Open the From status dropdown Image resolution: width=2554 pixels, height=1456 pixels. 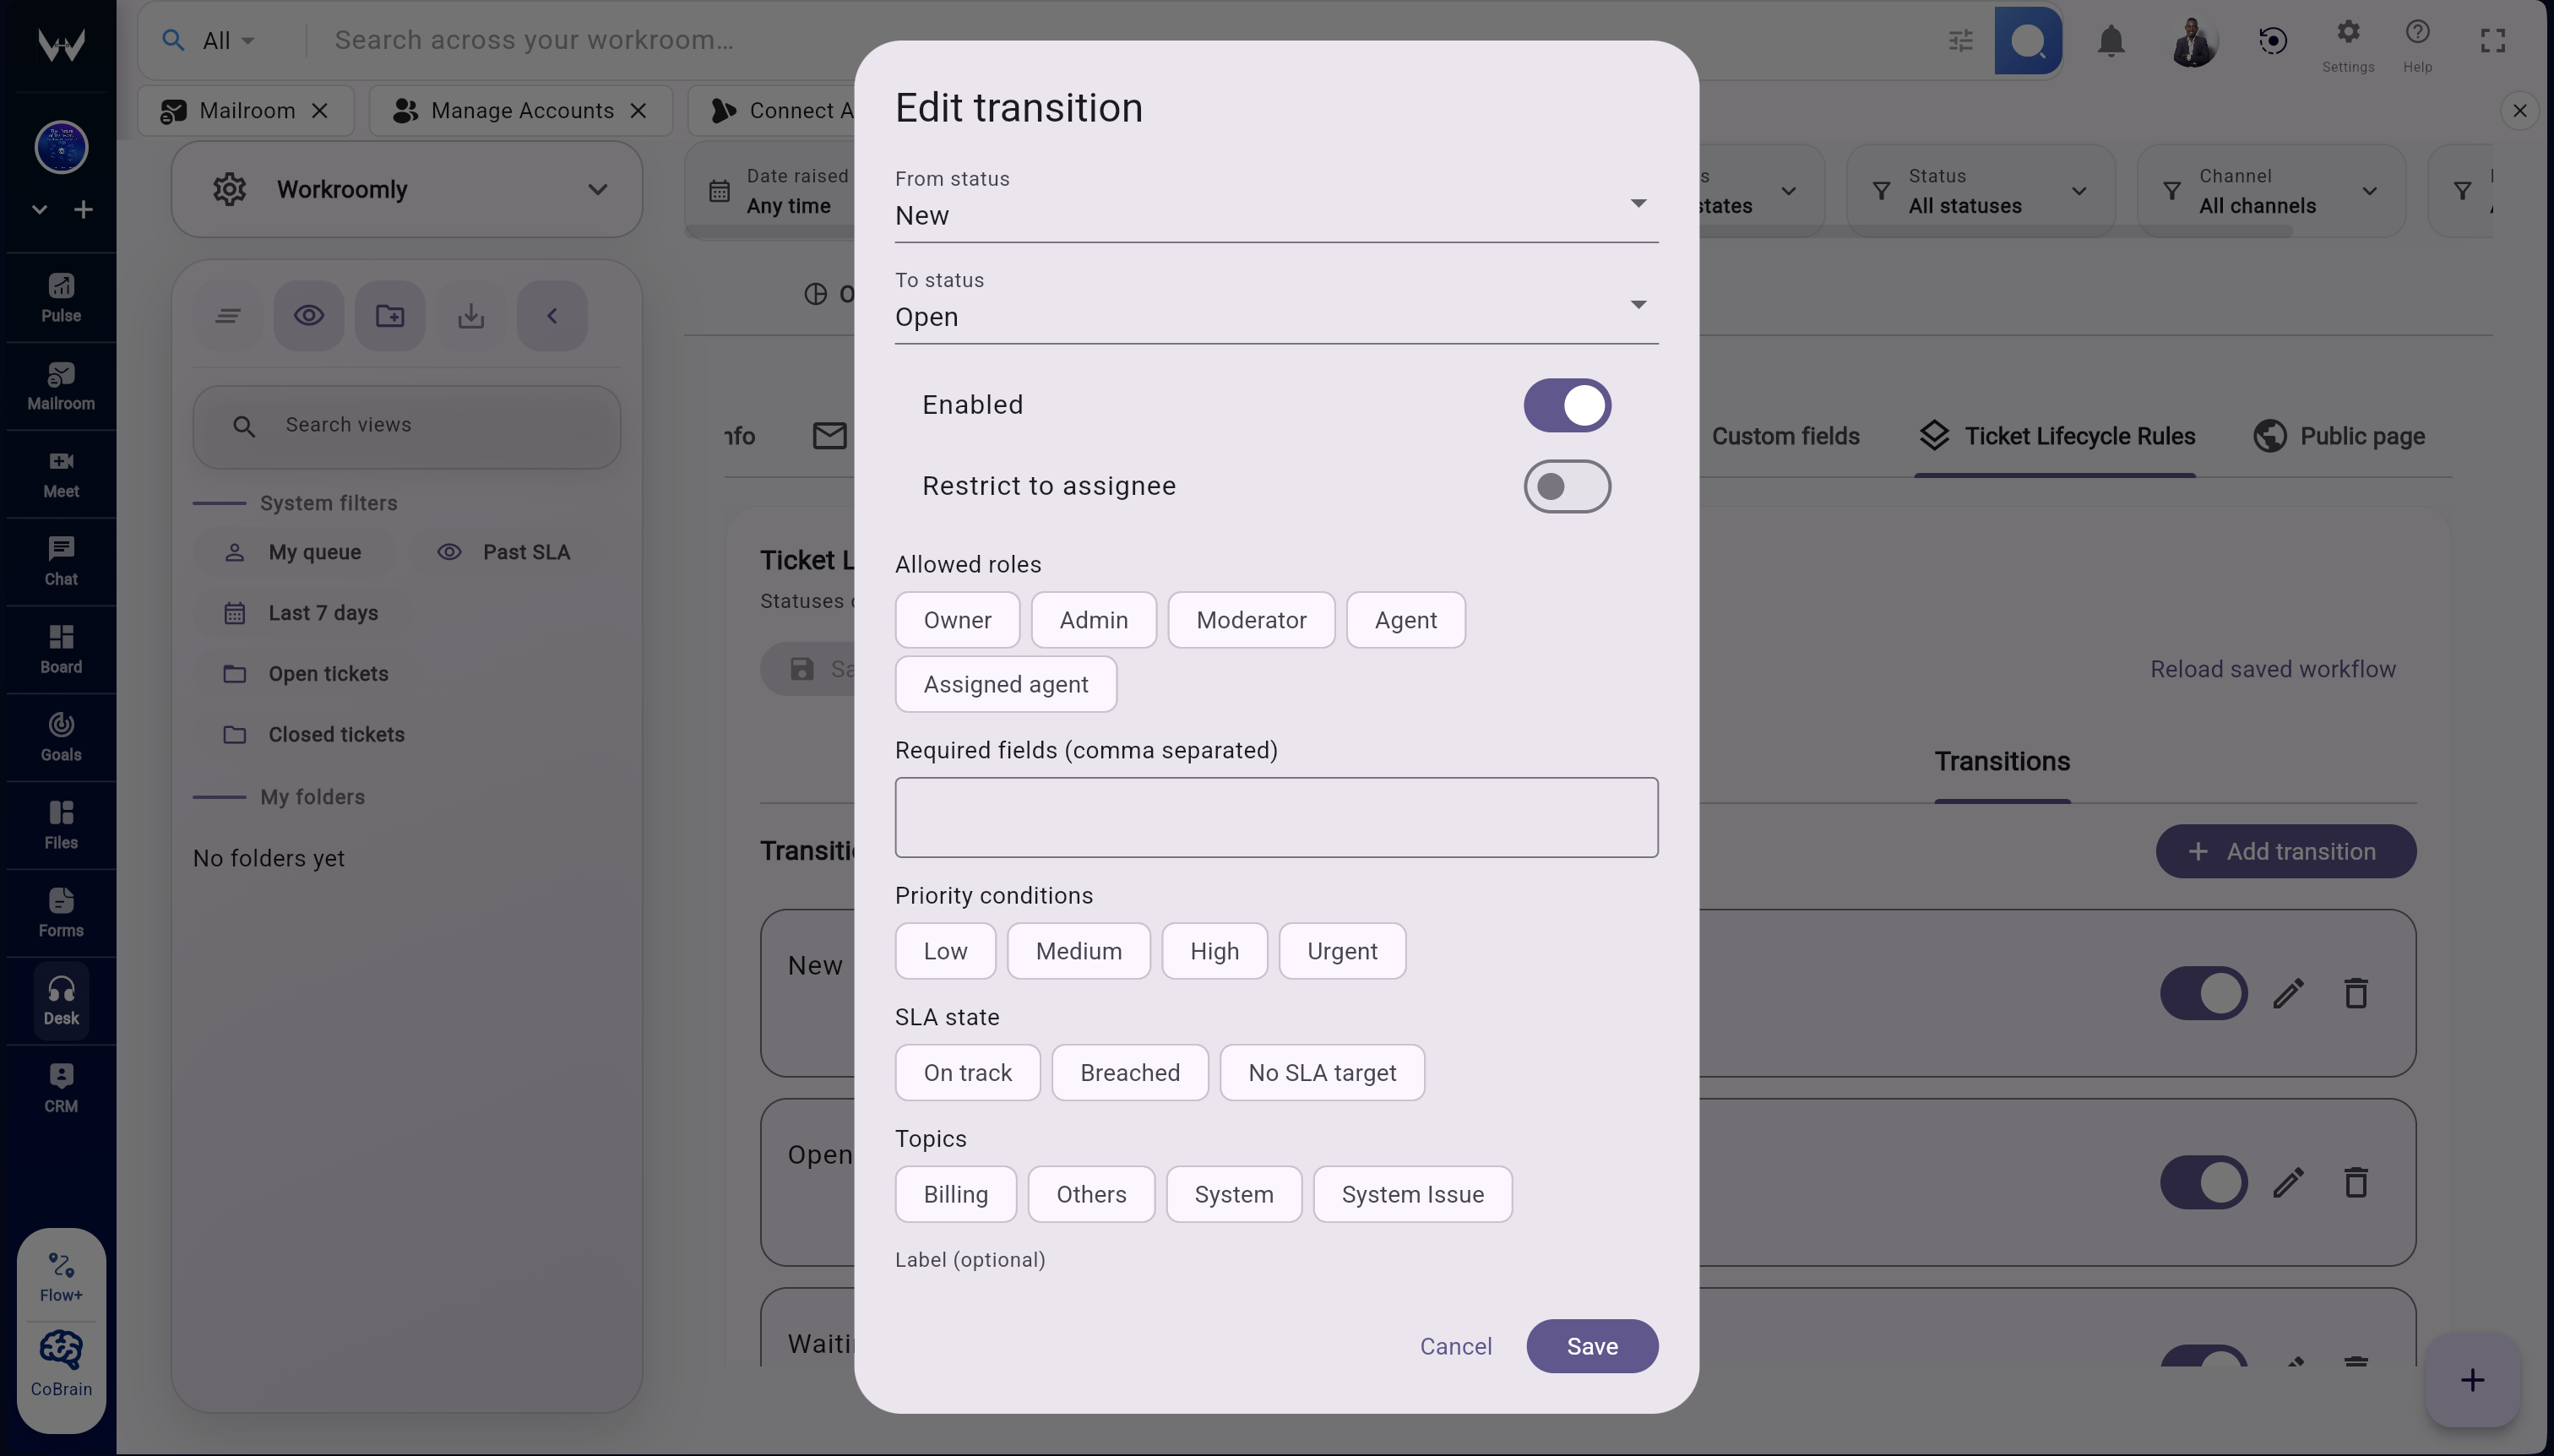pos(1637,202)
